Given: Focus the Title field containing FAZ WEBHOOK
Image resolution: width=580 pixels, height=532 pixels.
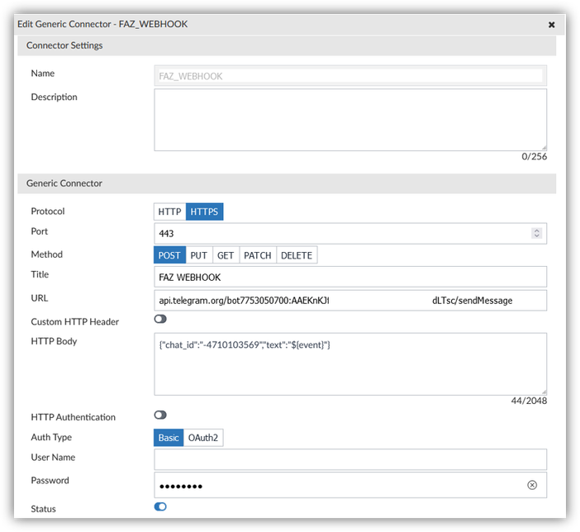Looking at the screenshot, I should (x=350, y=277).
